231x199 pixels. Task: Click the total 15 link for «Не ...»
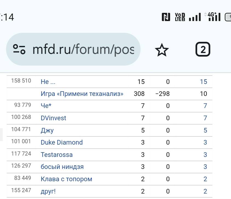203,82
